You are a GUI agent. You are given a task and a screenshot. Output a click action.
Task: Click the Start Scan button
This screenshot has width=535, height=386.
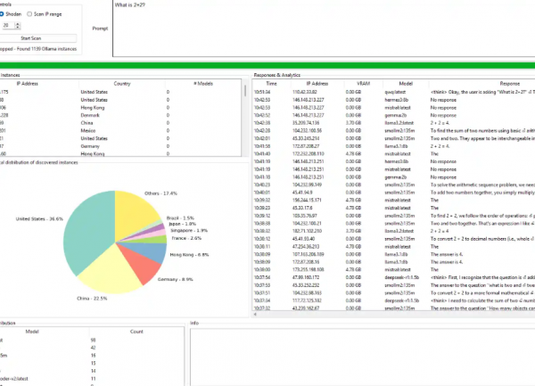tap(31, 38)
